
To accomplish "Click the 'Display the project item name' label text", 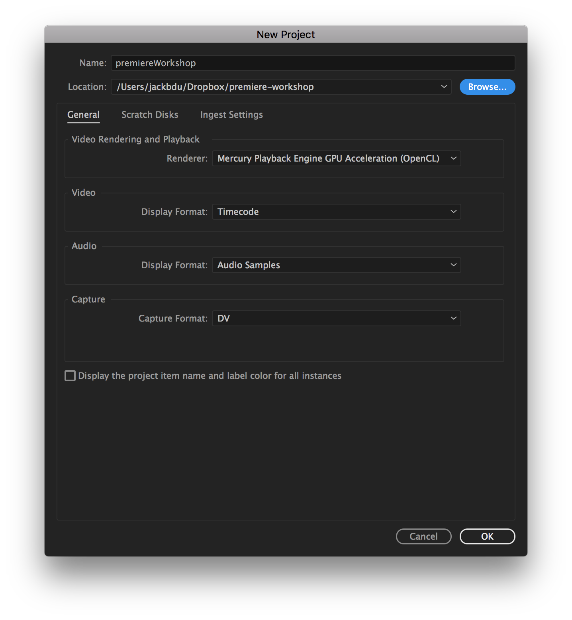I will click(x=210, y=376).
